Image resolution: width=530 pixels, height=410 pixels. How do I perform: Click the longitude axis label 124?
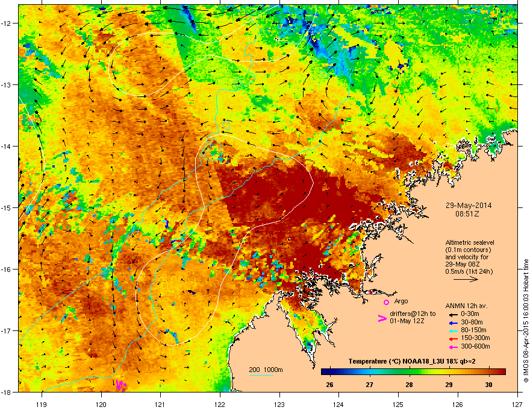coord(338,404)
